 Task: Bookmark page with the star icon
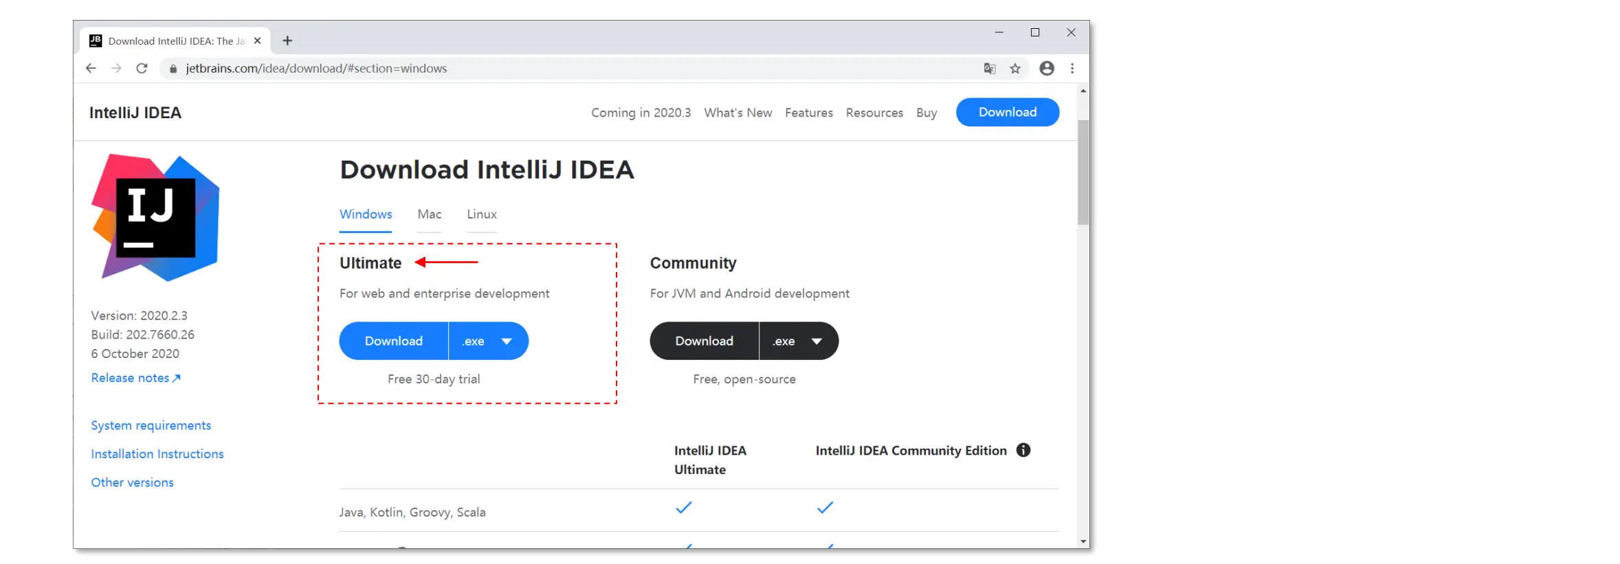coord(1015,68)
